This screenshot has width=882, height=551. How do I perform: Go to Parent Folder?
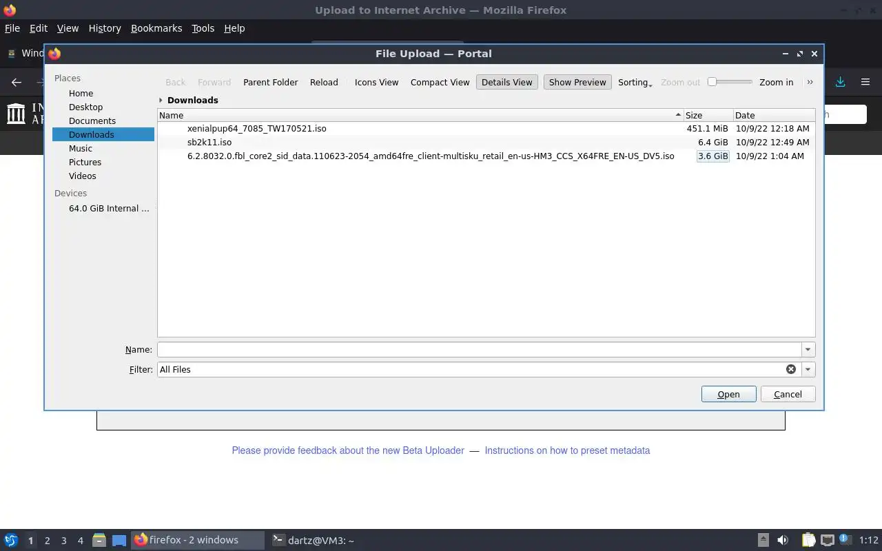click(270, 82)
